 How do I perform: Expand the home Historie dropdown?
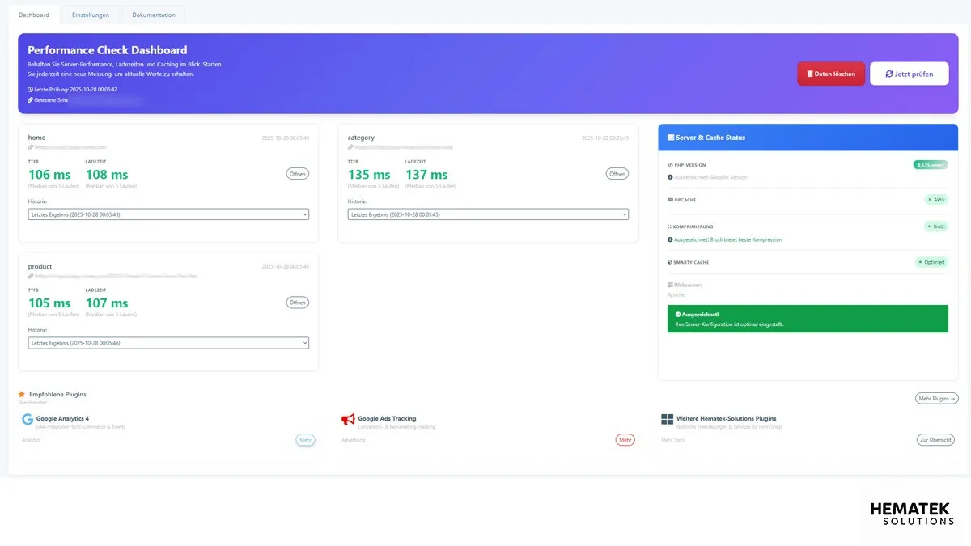pos(168,214)
